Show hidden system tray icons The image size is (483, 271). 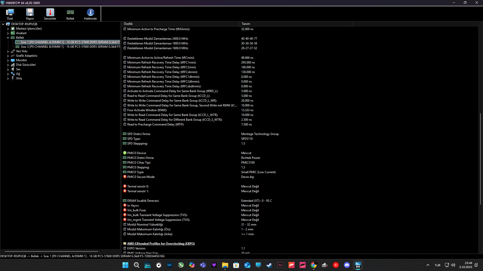[x=428, y=265]
